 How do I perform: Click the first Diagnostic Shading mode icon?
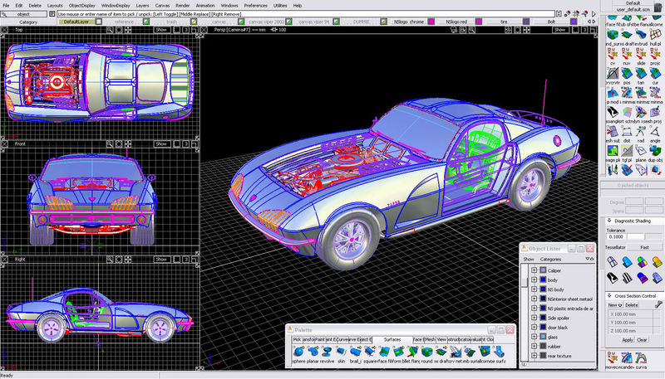click(x=612, y=262)
